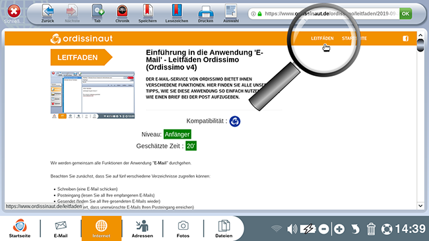Click the green 20' time badge
Viewport: 429px width, 241px height.
point(191,146)
